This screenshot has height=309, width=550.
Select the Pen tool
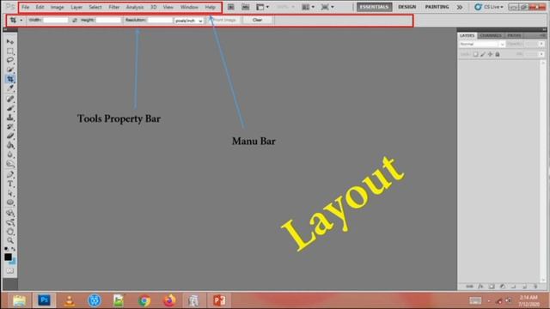coord(10,174)
